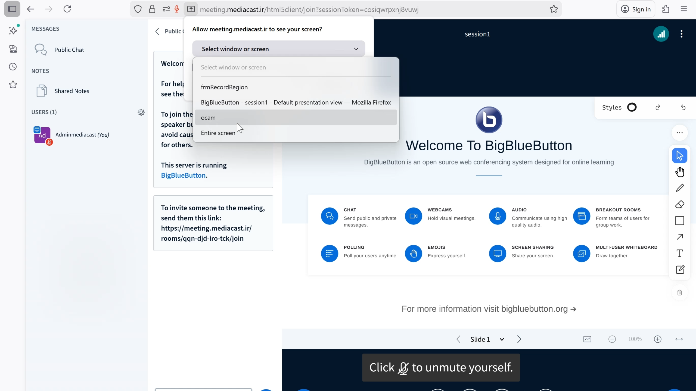The width and height of the screenshot is (696, 391).
Task: Select the text tool
Action: [680, 253]
